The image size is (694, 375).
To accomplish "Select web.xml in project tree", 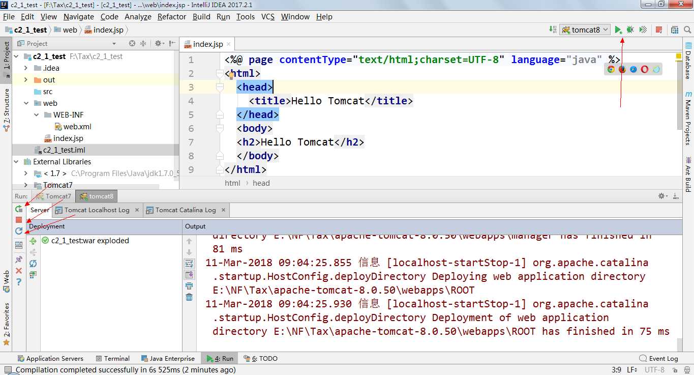I will (x=77, y=127).
